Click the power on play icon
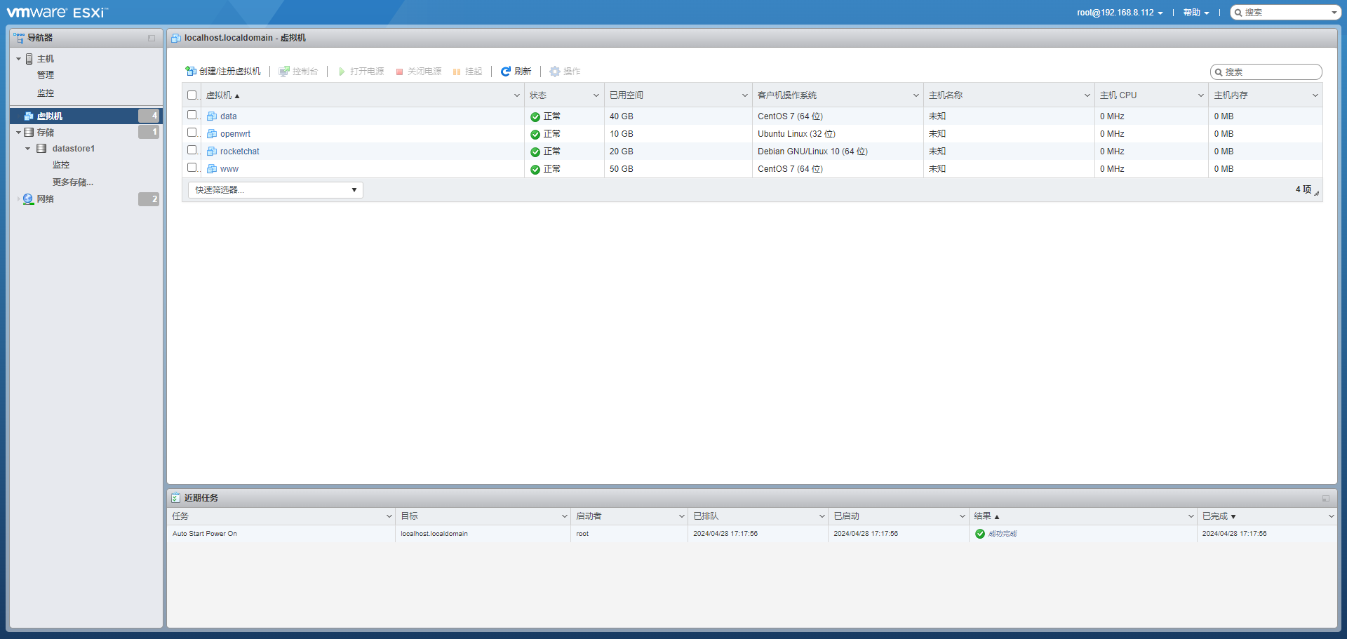Image resolution: width=1347 pixels, height=639 pixels. [x=342, y=72]
